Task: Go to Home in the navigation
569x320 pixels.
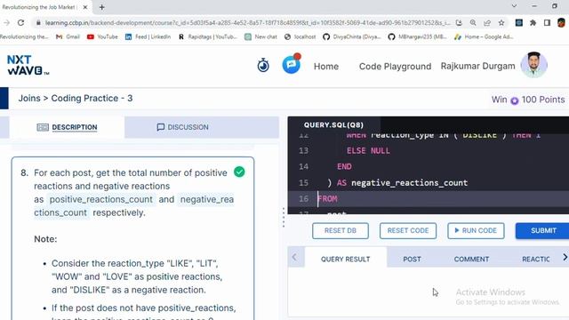Action: (326, 67)
